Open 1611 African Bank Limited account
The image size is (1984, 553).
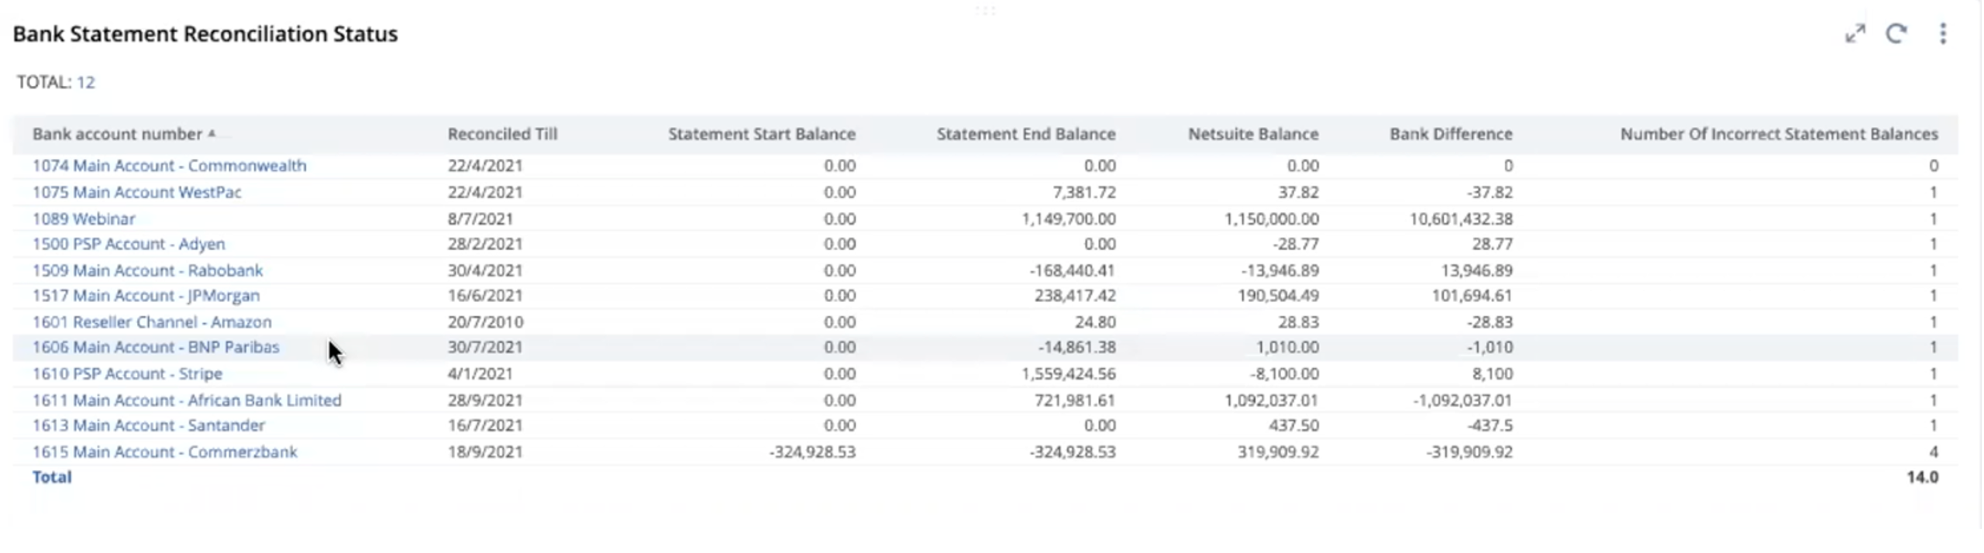coord(187,400)
